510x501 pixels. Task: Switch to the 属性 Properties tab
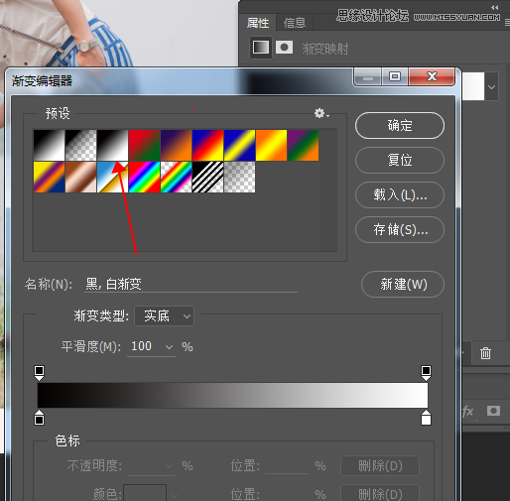tap(258, 23)
